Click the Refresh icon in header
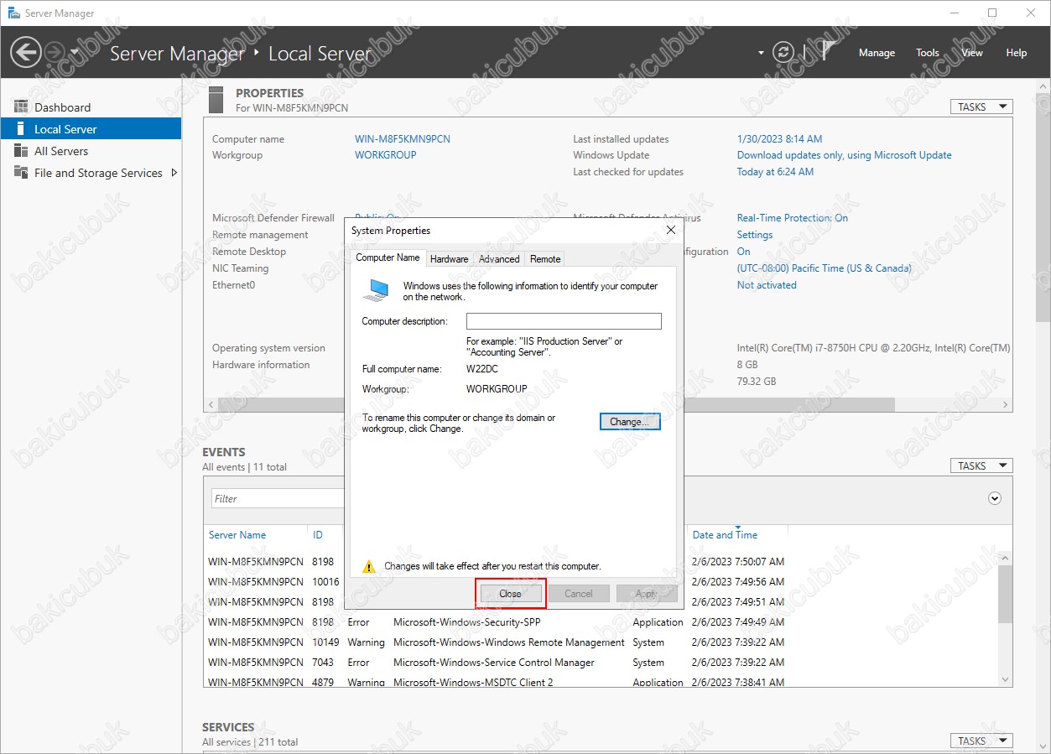The width and height of the screenshot is (1051, 754). pyautogui.click(x=783, y=52)
